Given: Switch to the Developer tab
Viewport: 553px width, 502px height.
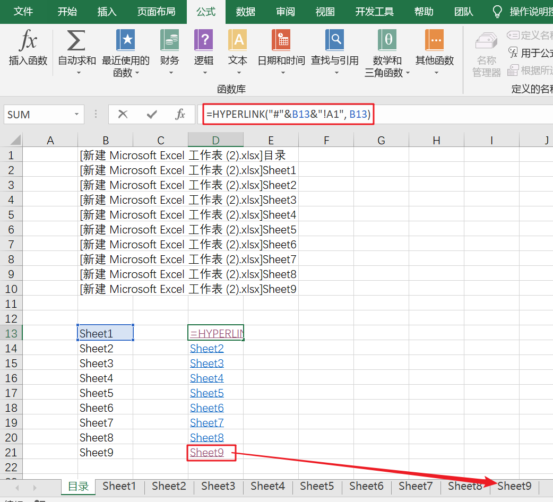Looking at the screenshot, I should (374, 12).
